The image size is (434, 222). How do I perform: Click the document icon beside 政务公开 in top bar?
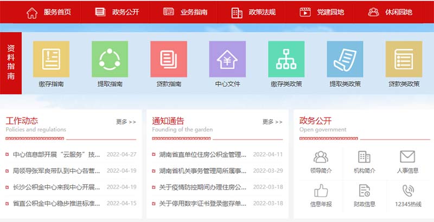(x=100, y=12)
